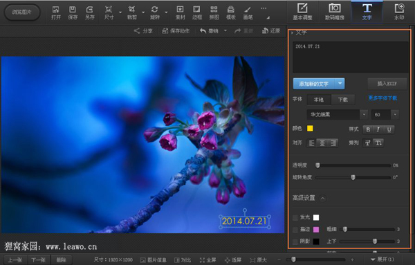
Task: Switch to 数码暗房 tab
Action: pyautogui.click(x=335, y=12)
